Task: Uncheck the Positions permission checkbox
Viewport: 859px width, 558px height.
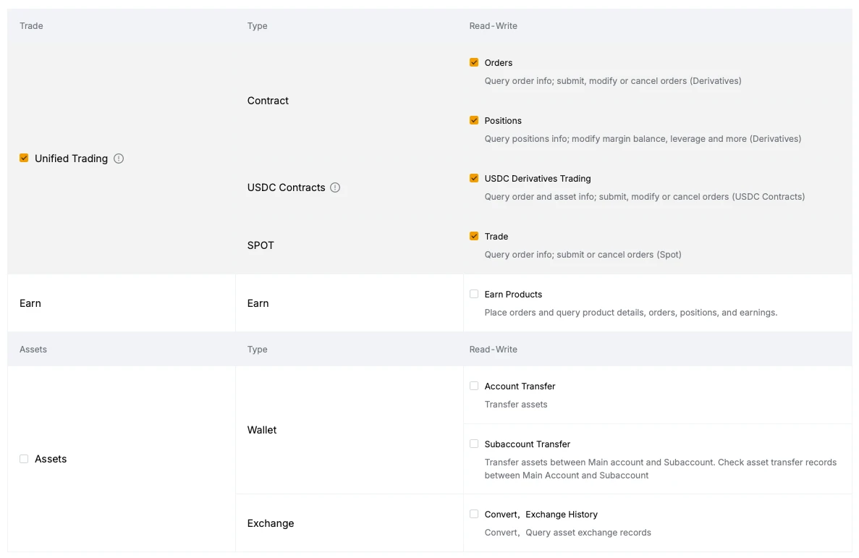Action: (474, 120)
